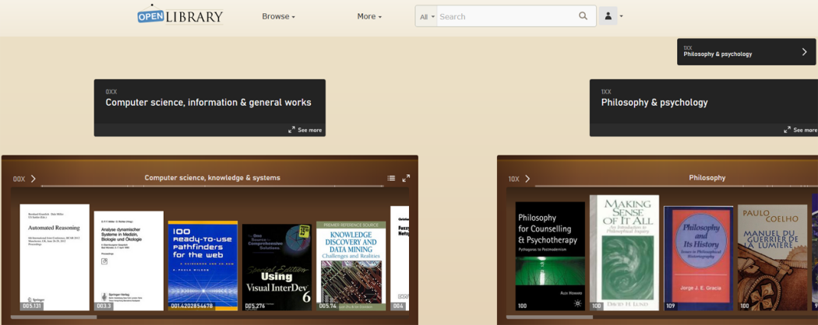818x325 pixels.
Task: Click the 005.131 classification label
Action: point(31,306)
